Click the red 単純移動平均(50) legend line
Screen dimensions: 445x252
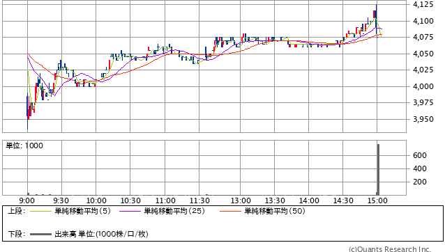230,211
